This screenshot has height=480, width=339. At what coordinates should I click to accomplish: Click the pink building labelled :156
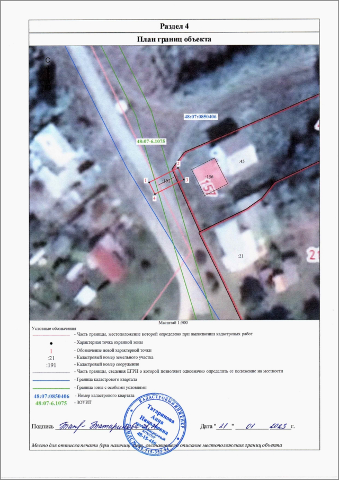coord(210,177)
